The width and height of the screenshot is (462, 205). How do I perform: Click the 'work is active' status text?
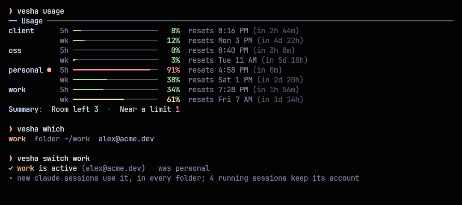point(47,169)
